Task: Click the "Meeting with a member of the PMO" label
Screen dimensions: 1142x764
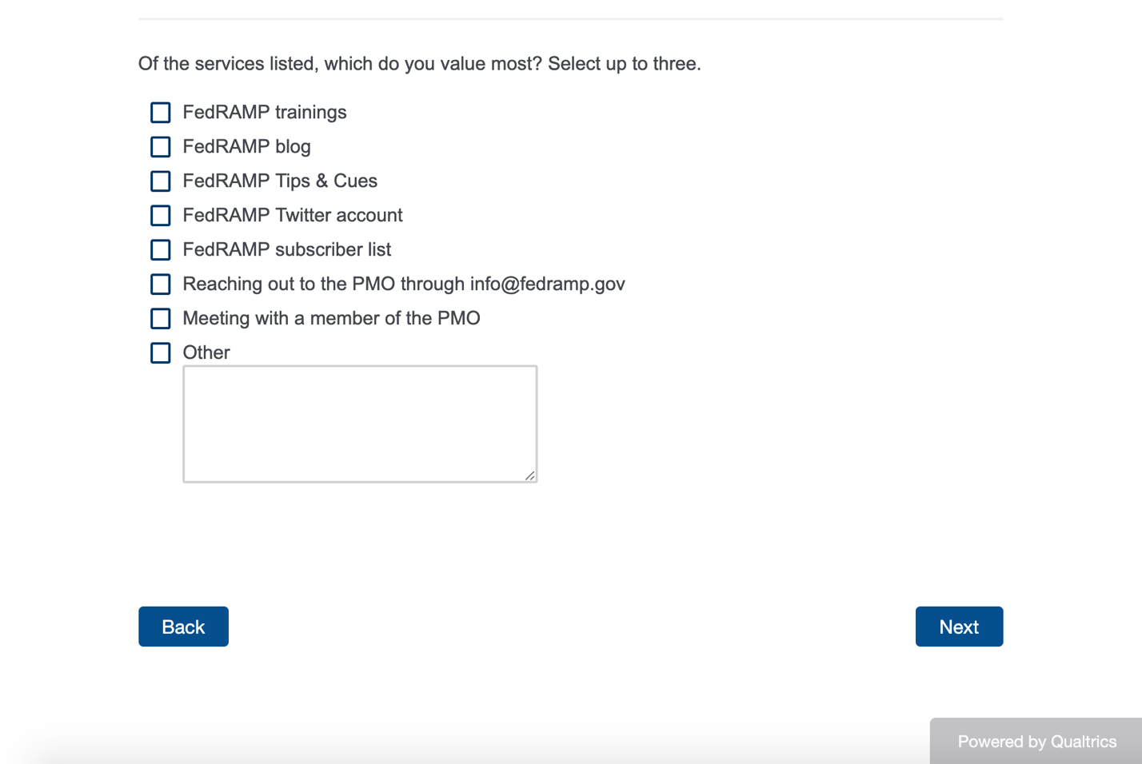Action: (331, 319)
